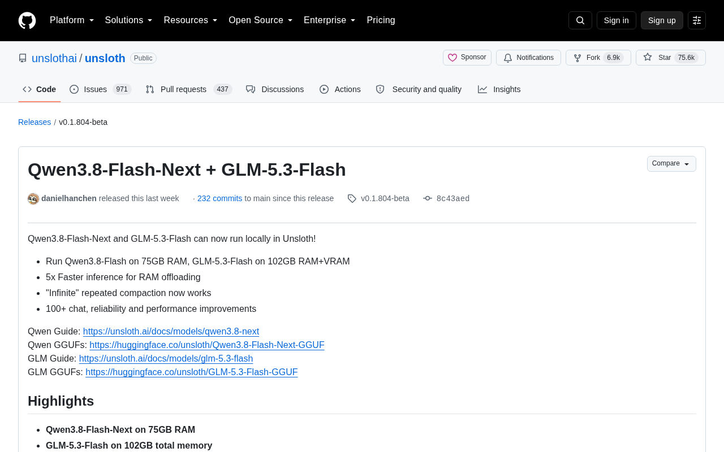Click v0.1.804-beta in the breadcrumb
Viewport: 724px width, 452px height.
tap(83, 122)
